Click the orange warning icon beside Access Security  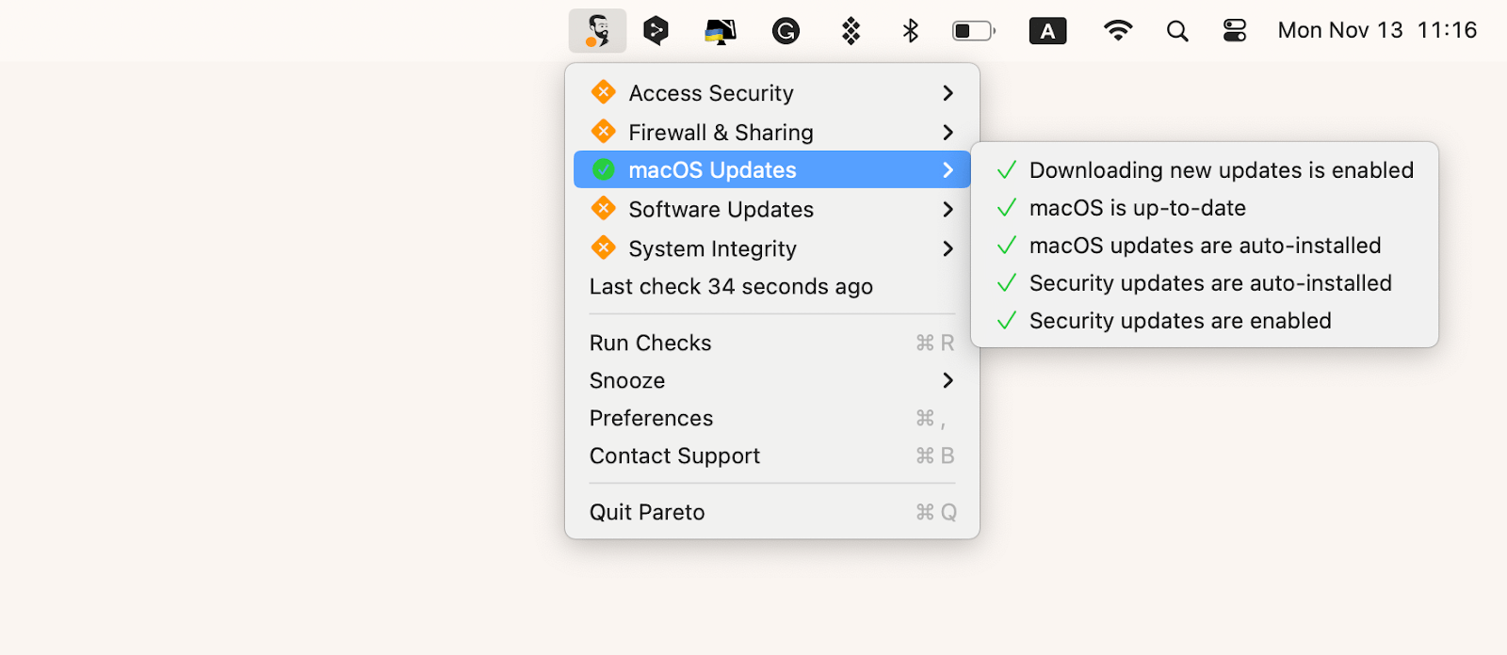tap(603, 92)
